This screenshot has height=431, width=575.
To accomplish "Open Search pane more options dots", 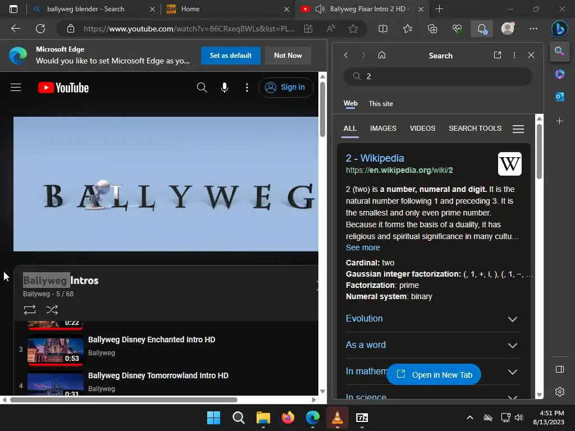I will coord(514,55).
